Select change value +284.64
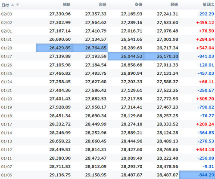The image size is (215, 179). coord(205,39)
